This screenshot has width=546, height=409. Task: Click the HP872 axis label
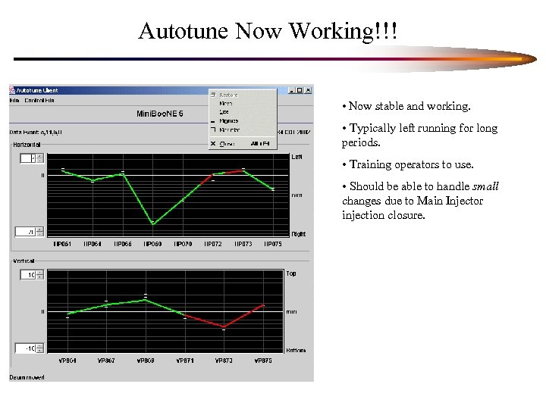point(213,244)
